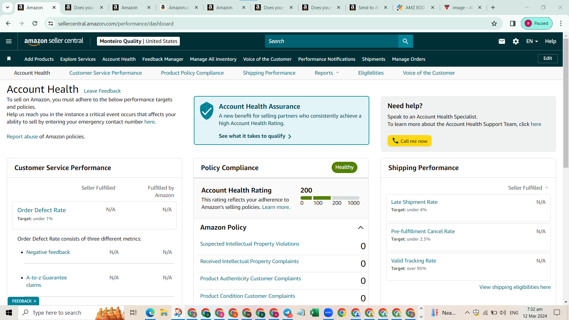Open File Explorer from the taskbar
The width and height of the screenshot is (569, 320).
tap(164, 313)
